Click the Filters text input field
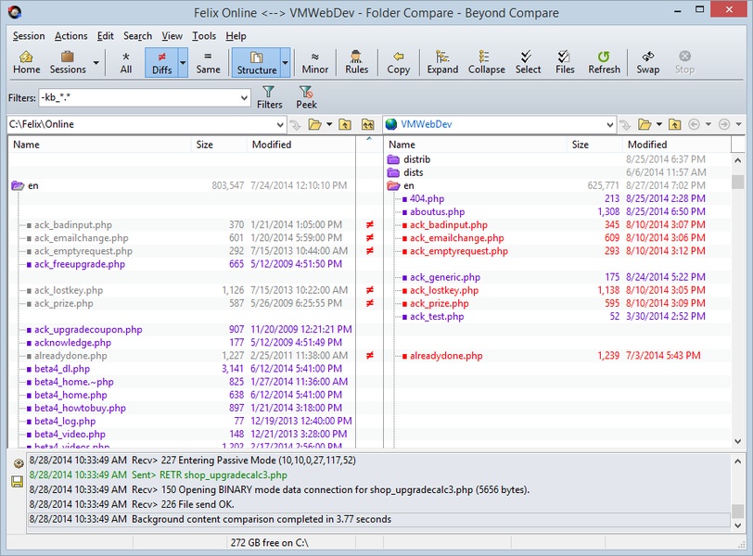 pos(137,97)
